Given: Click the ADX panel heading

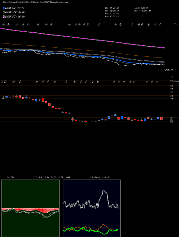Looking at the screenshot, I should click(x=68, y=177).
